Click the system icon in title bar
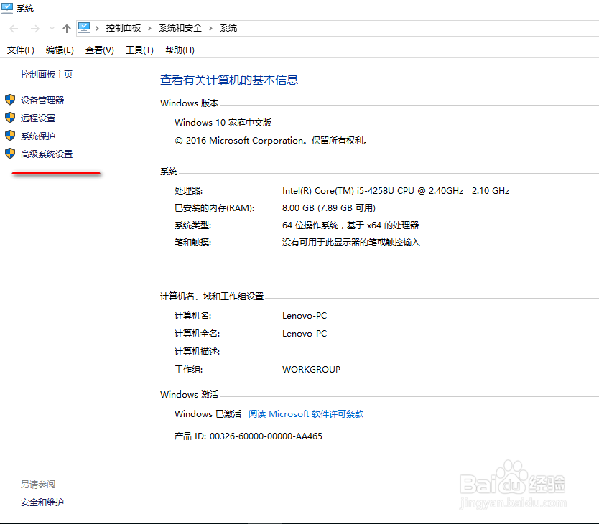 point(7,8)
